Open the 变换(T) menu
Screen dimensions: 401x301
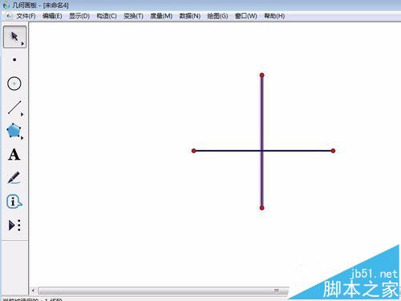pos(133,16)
